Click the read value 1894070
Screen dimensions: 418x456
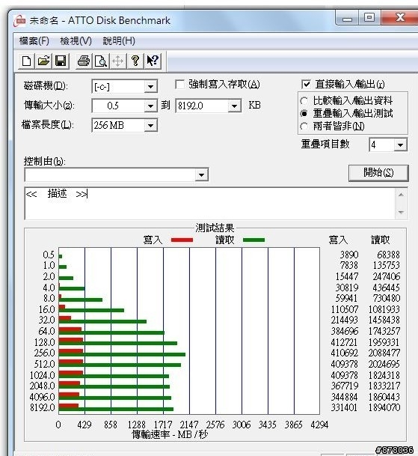pos(384,408)
